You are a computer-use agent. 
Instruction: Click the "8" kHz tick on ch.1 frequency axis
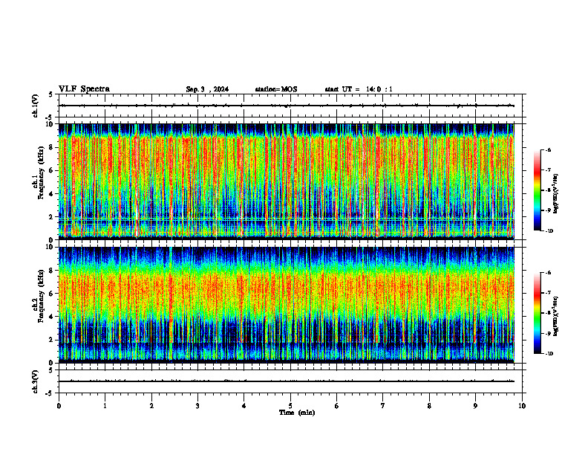point(52,147)
